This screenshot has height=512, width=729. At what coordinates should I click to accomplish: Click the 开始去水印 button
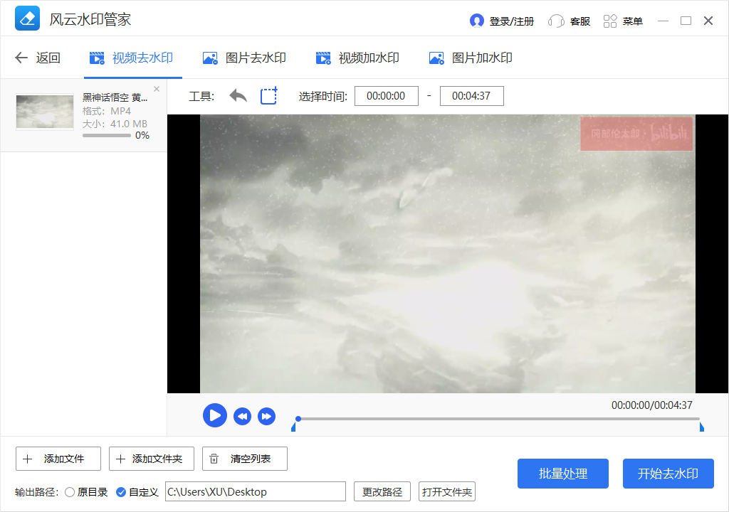pos(668,473)
